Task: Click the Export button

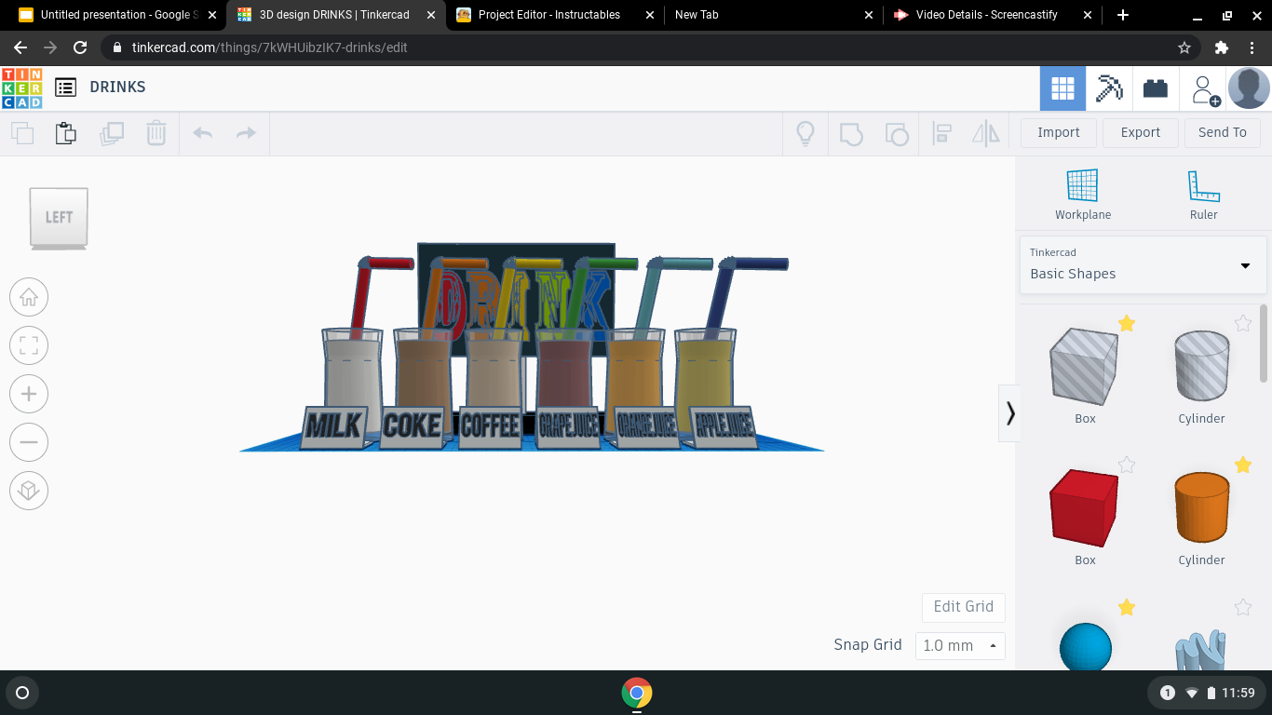Action: point(1140,132)
